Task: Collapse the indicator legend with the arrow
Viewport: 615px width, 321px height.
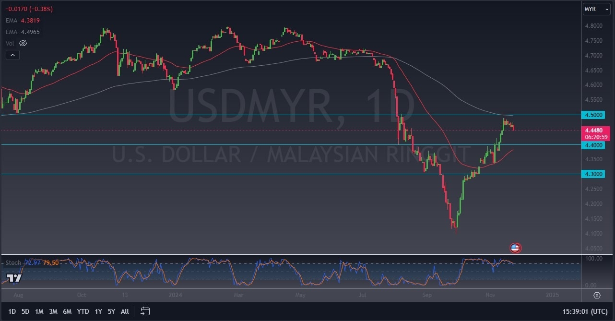Action: (12, 55)
